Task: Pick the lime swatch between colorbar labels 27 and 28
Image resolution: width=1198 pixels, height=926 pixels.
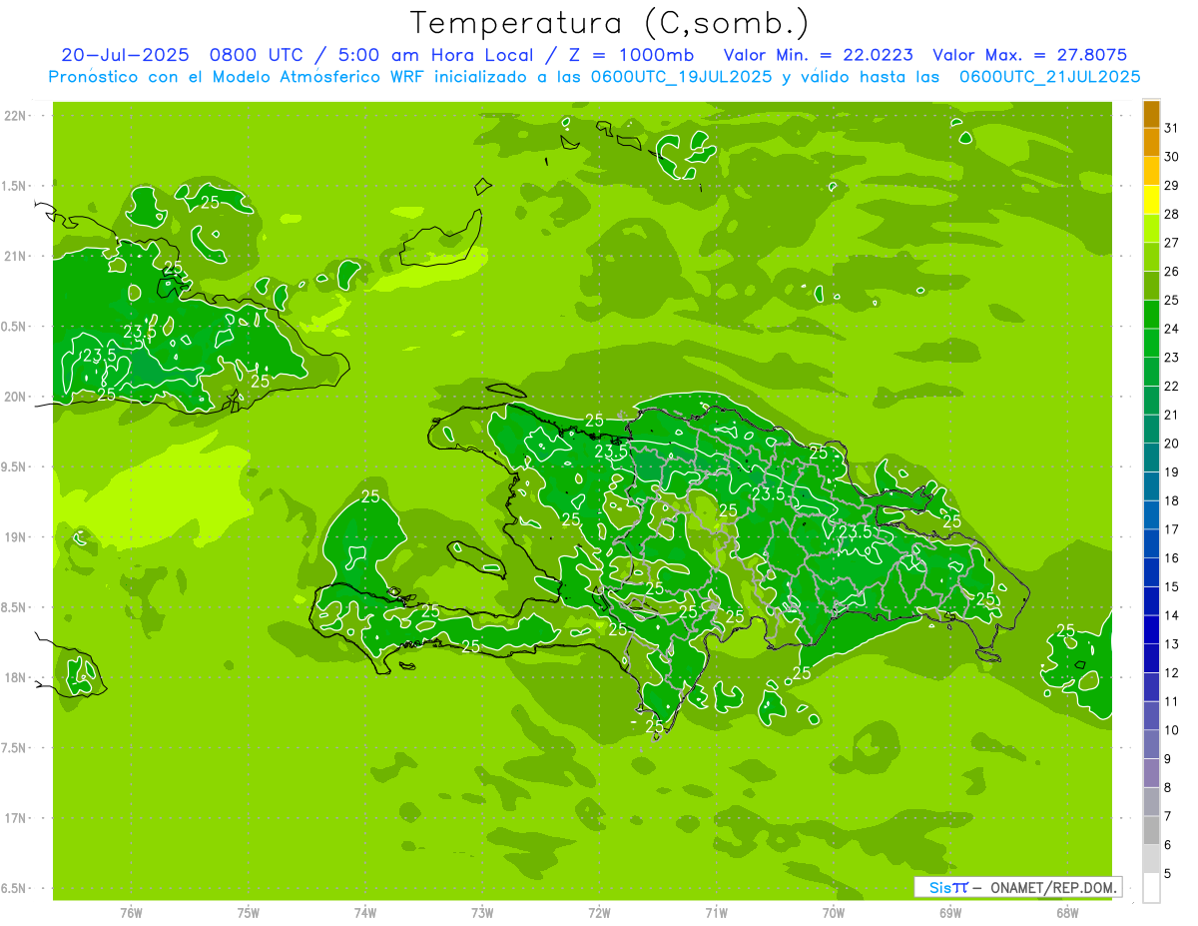Action: [1151, 229]
